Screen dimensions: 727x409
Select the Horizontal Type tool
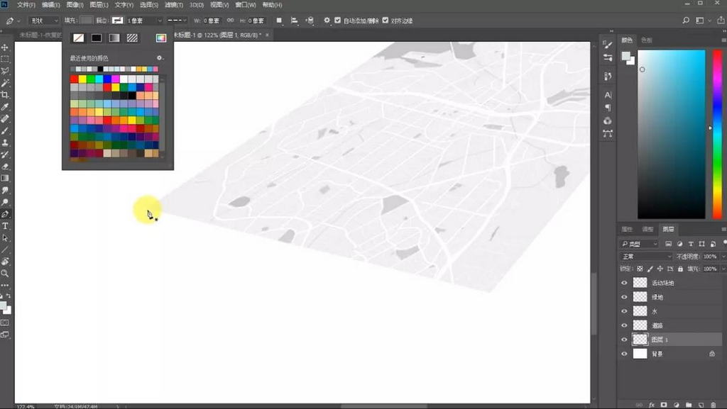[5, 225]
